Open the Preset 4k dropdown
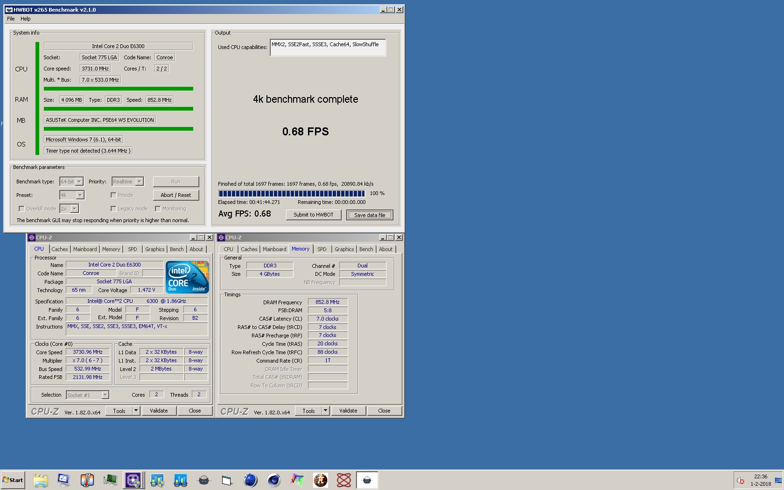The width and height of the screenshot is (784, 490). [x=71, y=195]
